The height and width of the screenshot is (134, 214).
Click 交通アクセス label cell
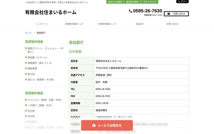[82, 75]
